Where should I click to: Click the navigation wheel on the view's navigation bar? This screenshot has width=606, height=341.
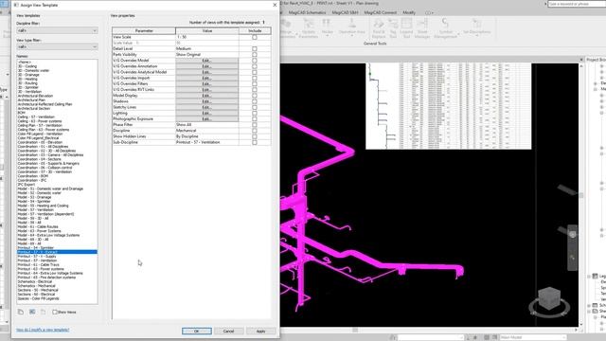coord(572,234)
